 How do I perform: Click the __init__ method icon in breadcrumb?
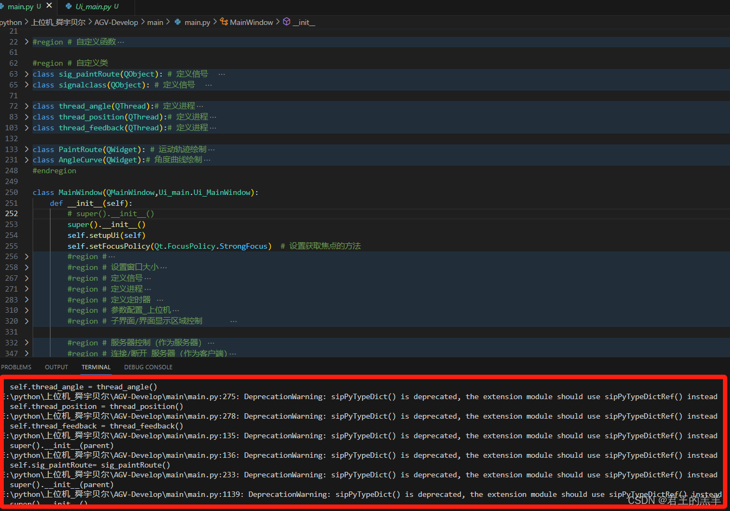click(x=286, y=22)
